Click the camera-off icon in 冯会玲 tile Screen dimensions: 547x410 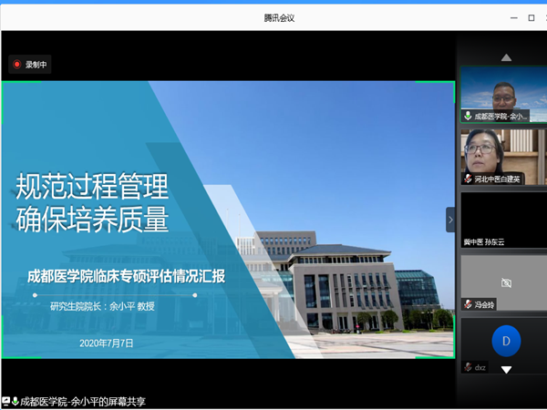pyautogui.click(x=506, y=282)
